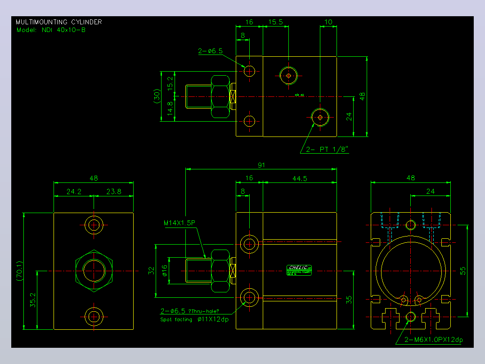Viewport: 485px width, 364px height.
Task: Click the '2-M6X1.0PX12dp' thread callout
Action: click(x=434, y=340)
